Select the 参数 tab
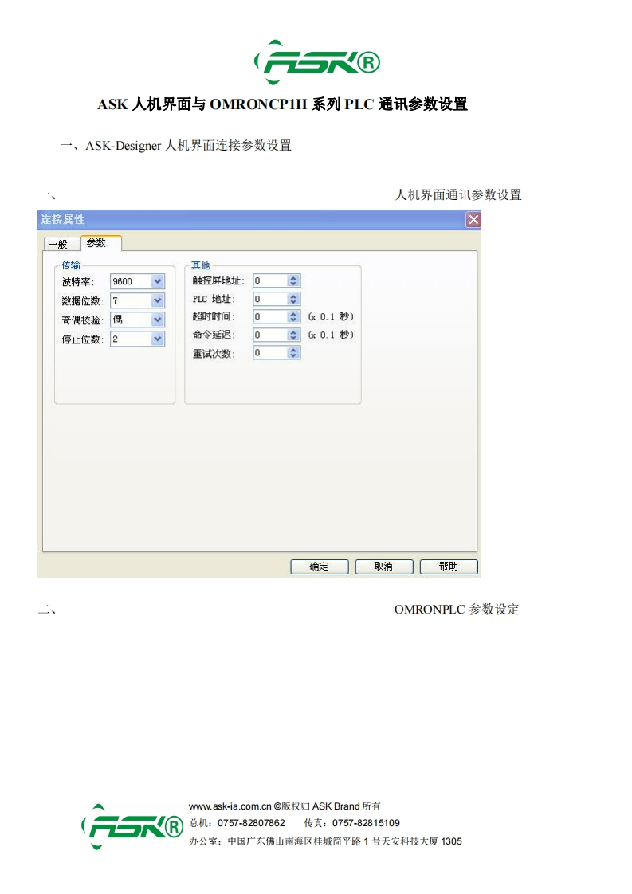 [100, 243]
